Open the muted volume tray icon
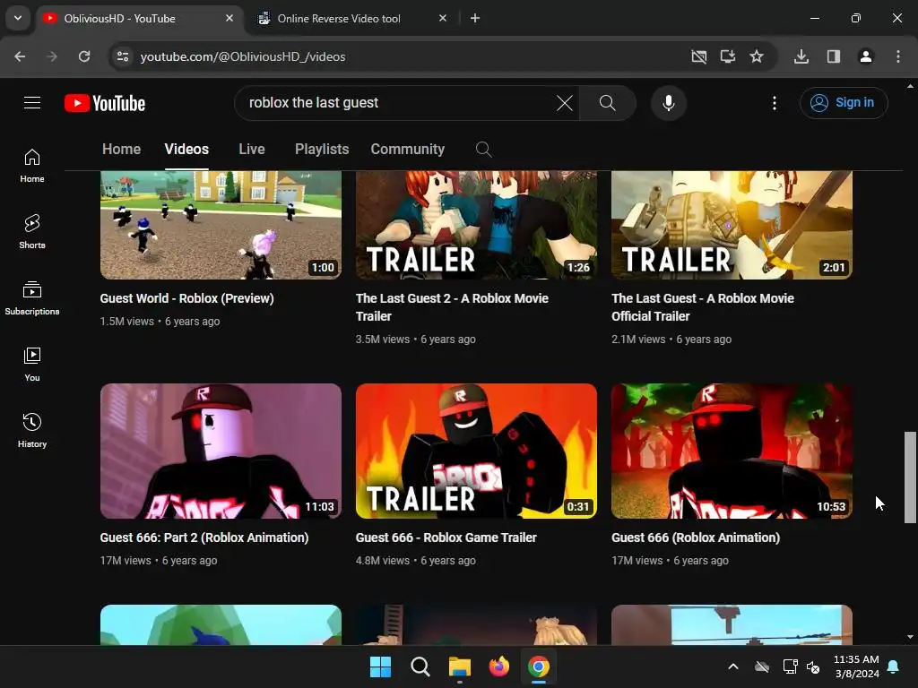Image resolution: width=918 pixels, height=688 pixels. tap(813, 666)
